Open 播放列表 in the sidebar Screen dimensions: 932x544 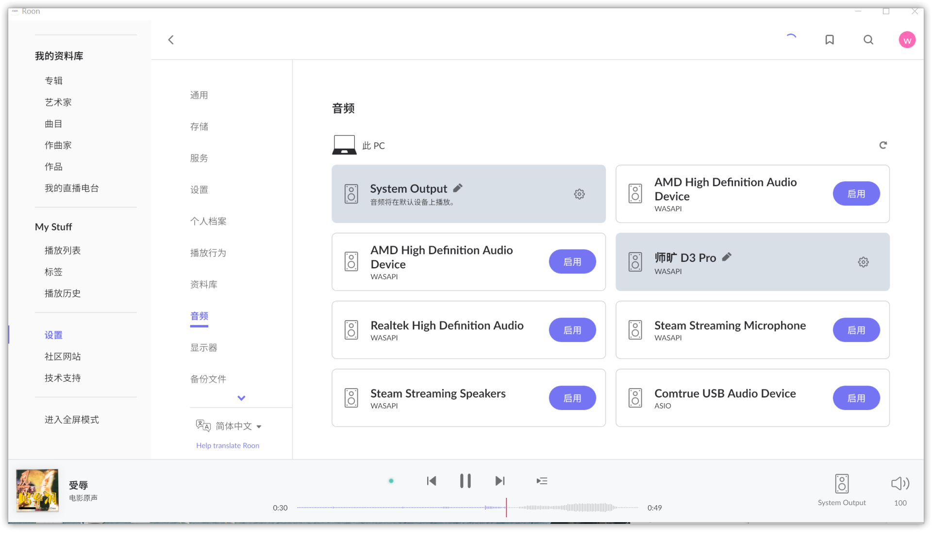(x=63, y=251)
